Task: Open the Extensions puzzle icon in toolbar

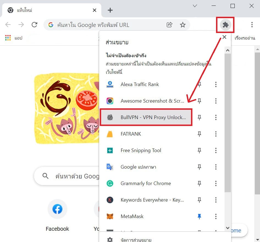Action: click(225, 25)
